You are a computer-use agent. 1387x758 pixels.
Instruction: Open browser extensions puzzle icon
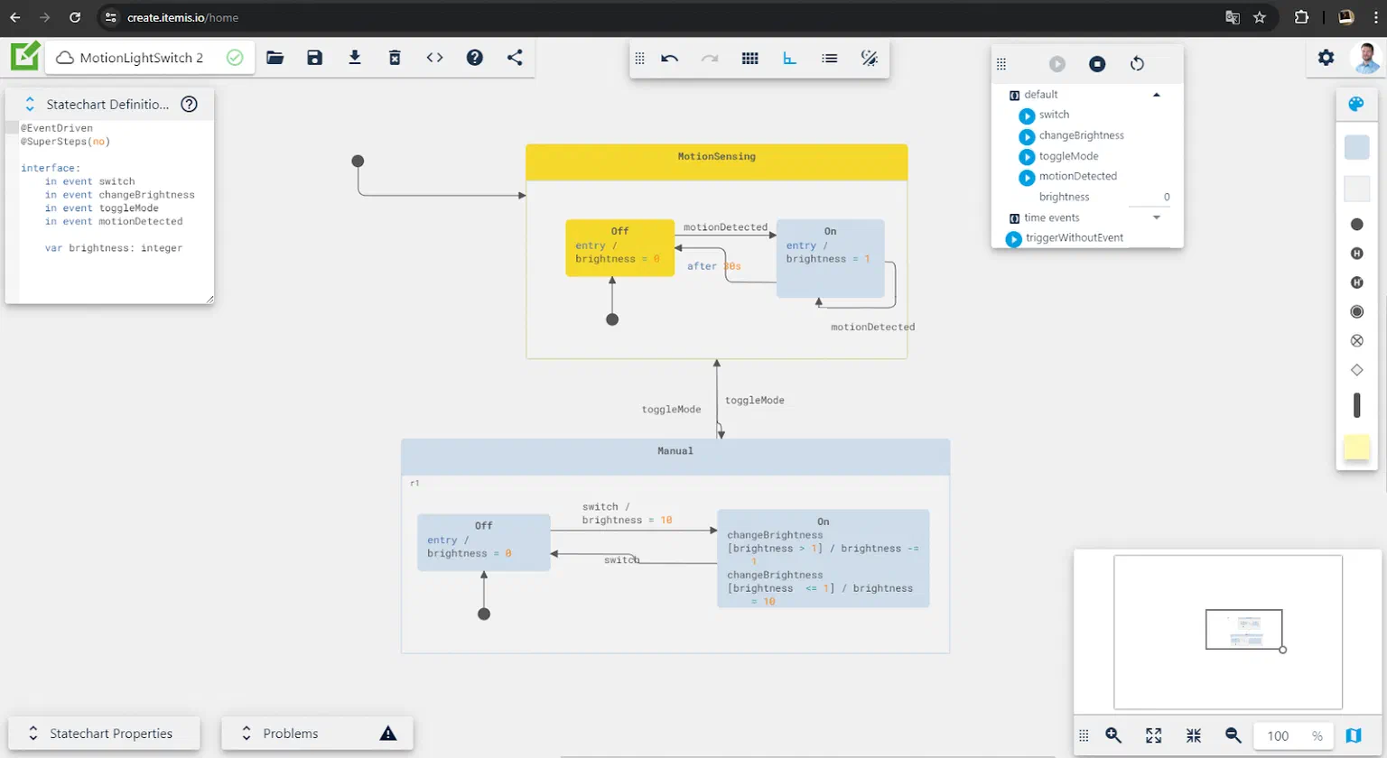point(1301,17)
